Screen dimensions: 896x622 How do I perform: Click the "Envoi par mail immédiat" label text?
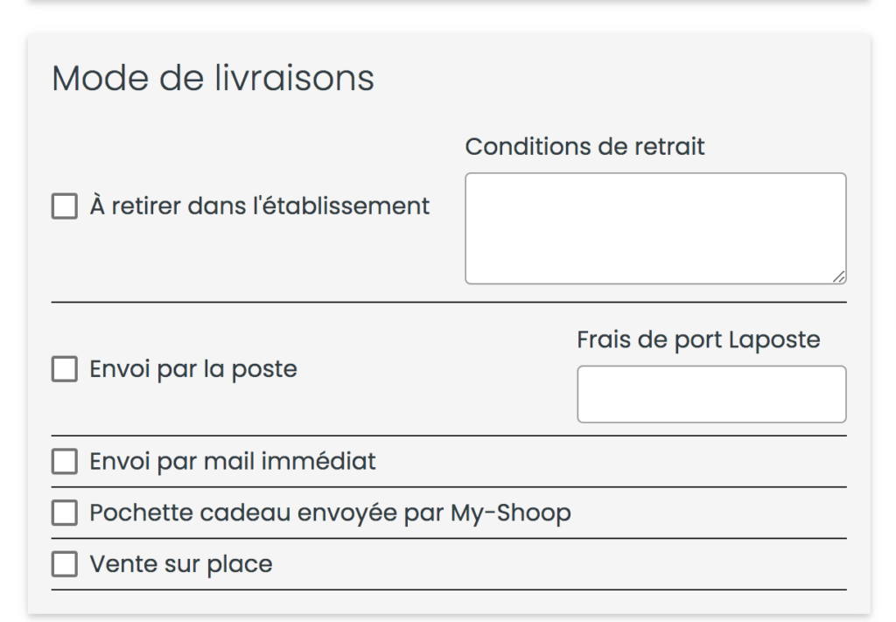coord(233,462)
